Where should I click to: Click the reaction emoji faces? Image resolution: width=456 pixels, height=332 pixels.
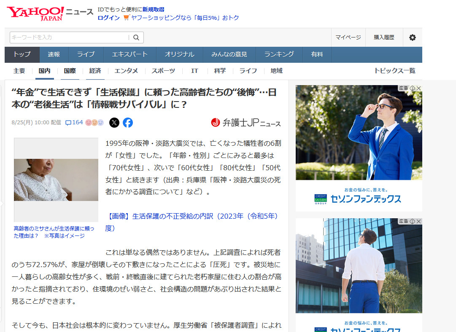click(x=94, y=123)
